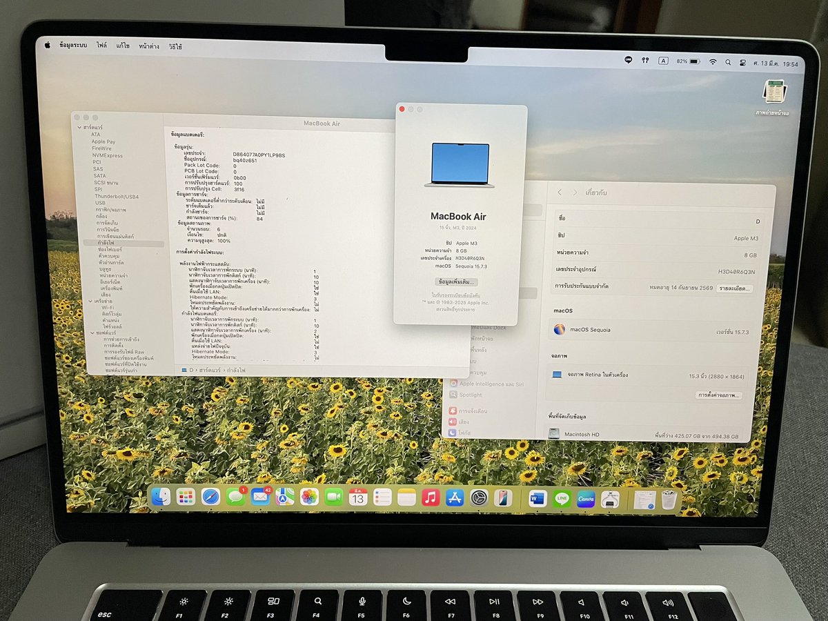
Task: Open iPhone Mirroring in the Dock
Action: (x=503, y=497)
